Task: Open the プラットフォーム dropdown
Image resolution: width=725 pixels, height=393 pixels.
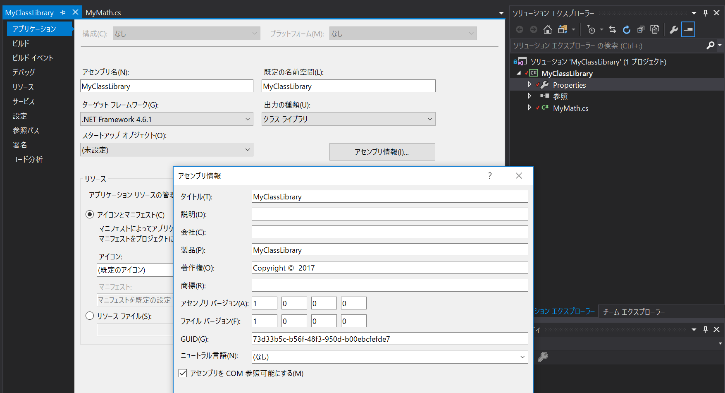Action: point(403,34)
